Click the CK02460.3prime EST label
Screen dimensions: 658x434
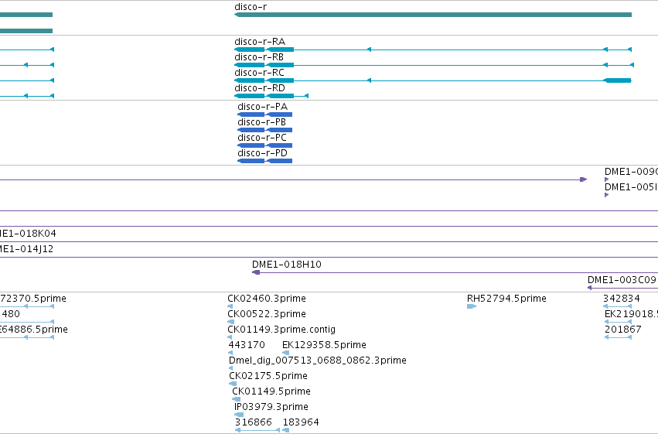[x=267, y=299]
